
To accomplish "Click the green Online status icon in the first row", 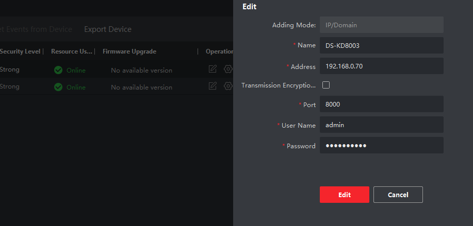I will click(x=58, y=70).
